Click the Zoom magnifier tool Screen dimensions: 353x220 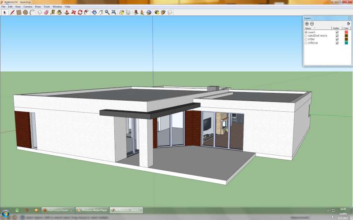point(107,12)
